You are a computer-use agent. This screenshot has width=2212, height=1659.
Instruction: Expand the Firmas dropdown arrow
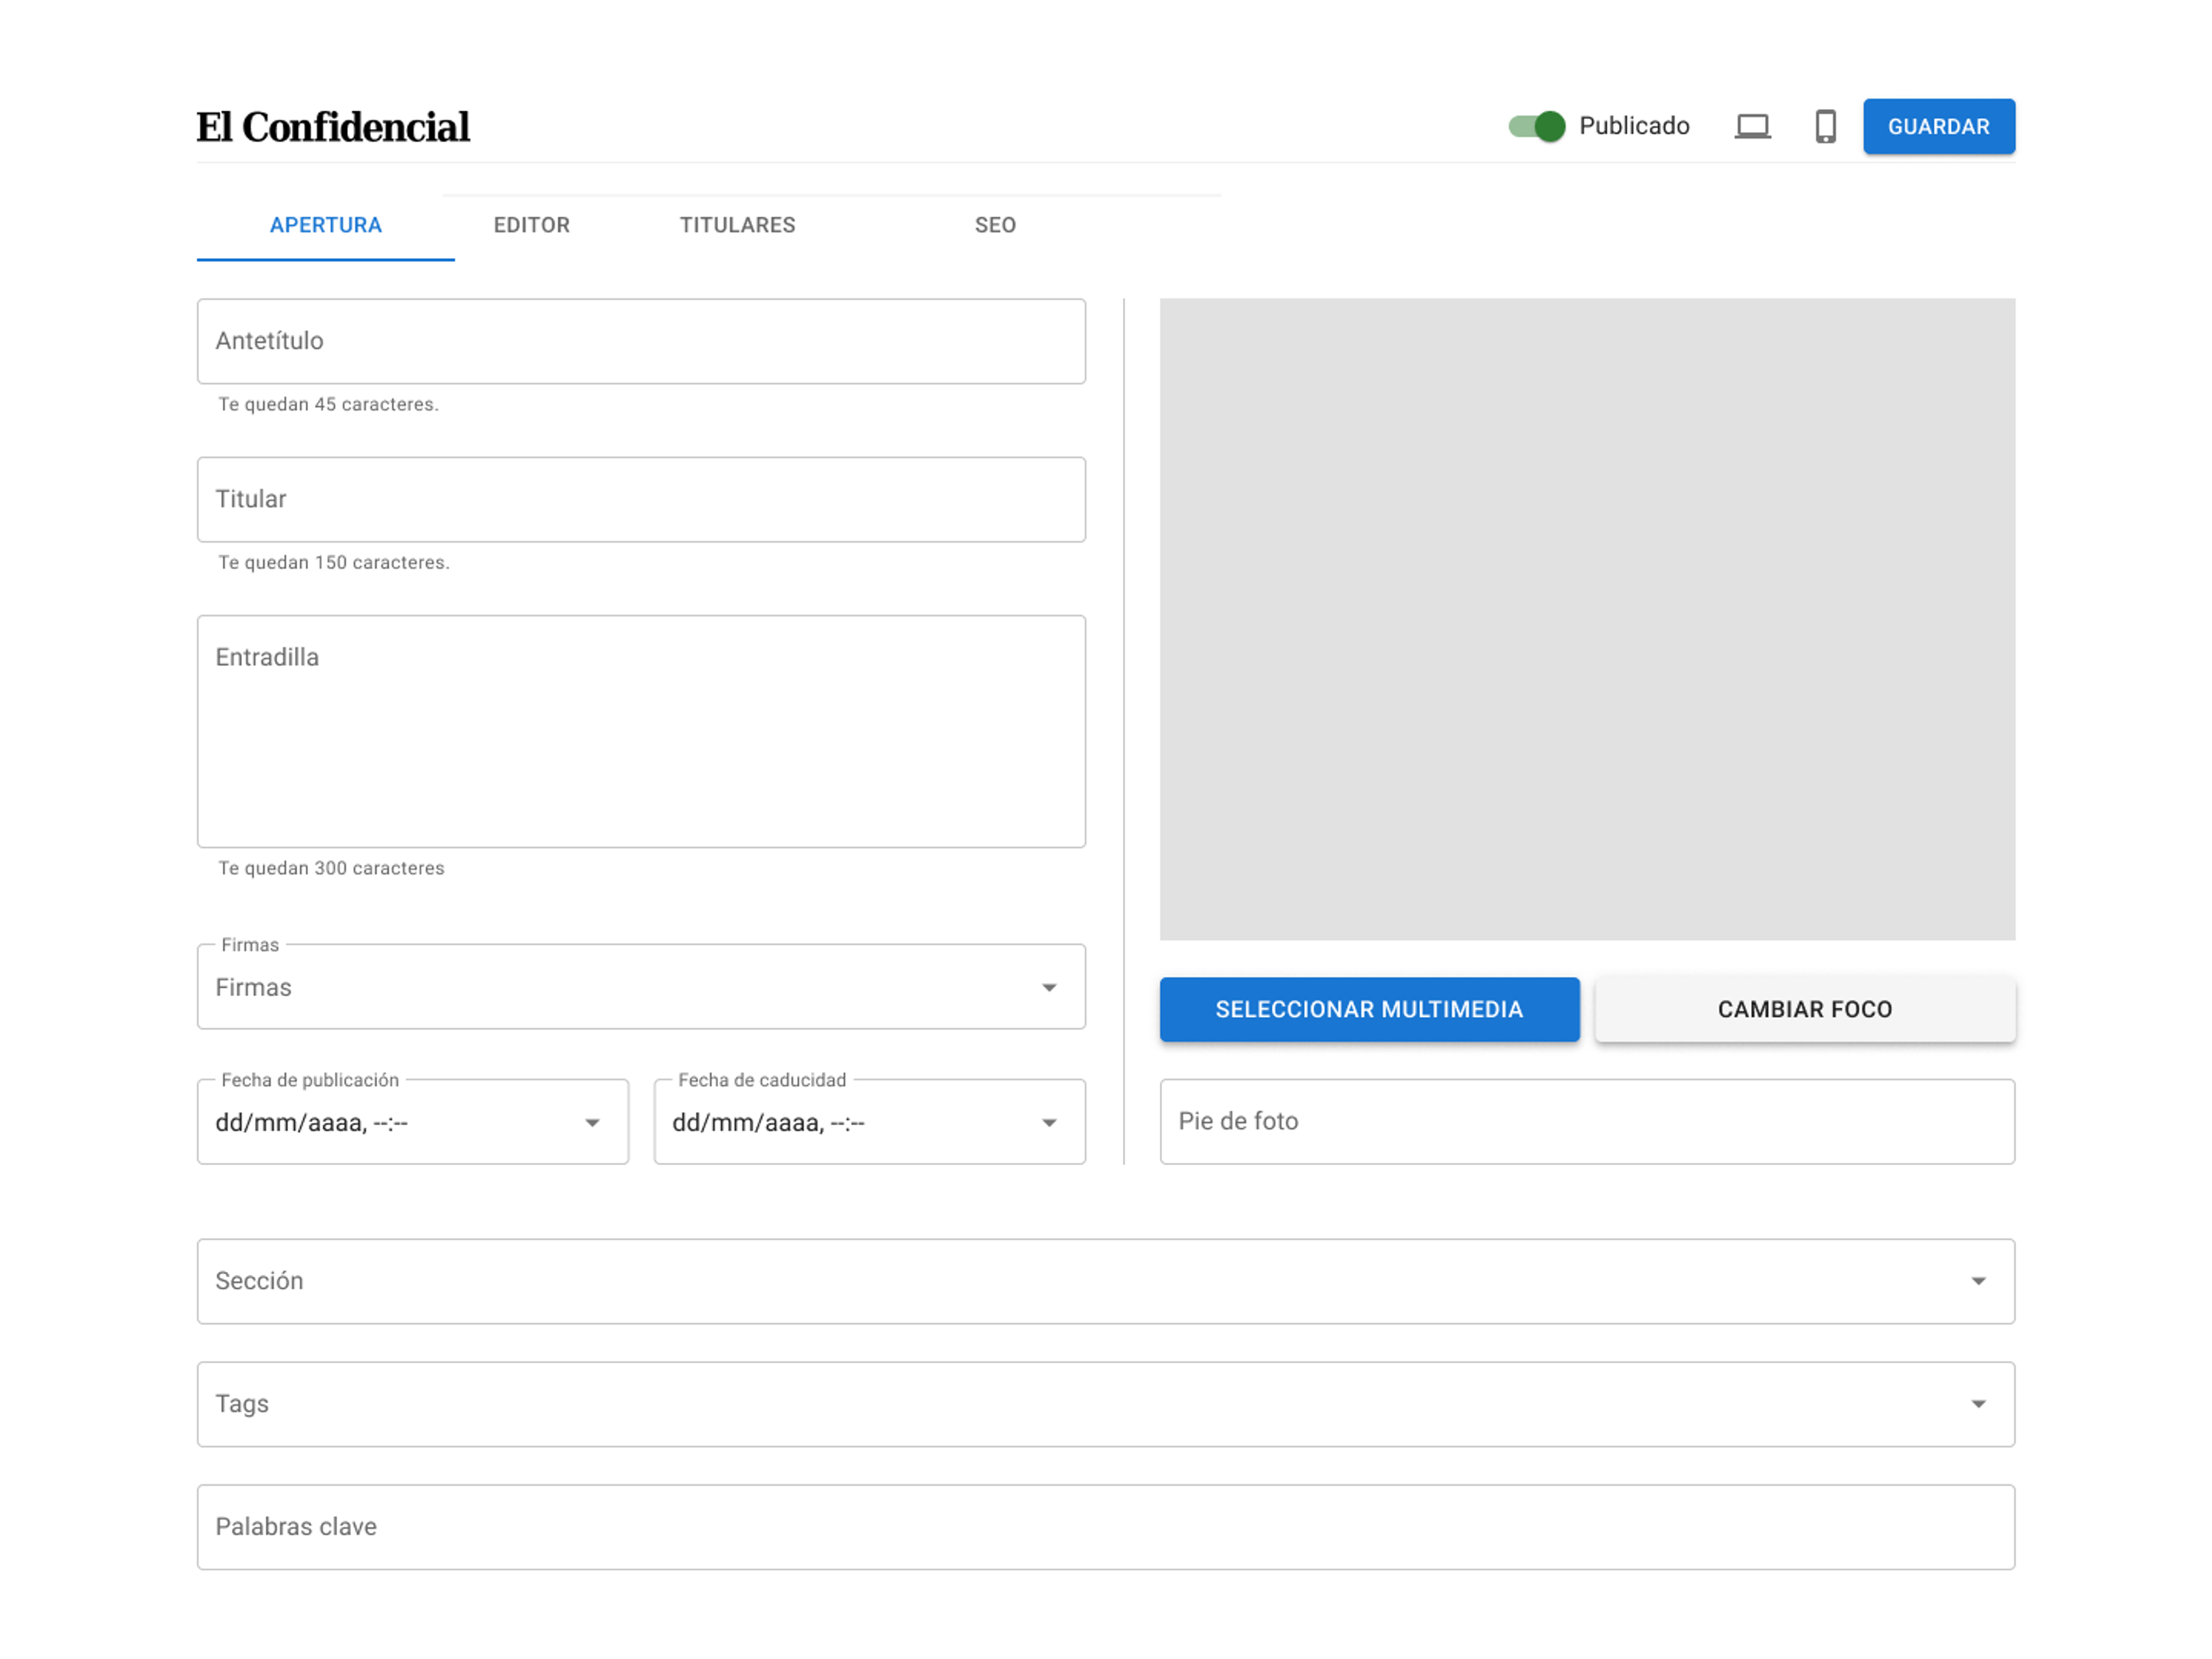click(x=1049, y=988)
